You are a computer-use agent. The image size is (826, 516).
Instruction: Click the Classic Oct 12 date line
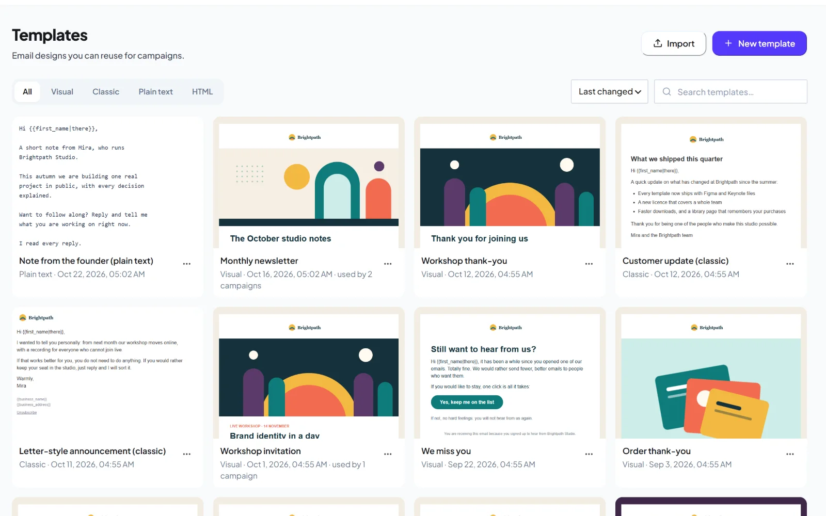coord(681,275)
